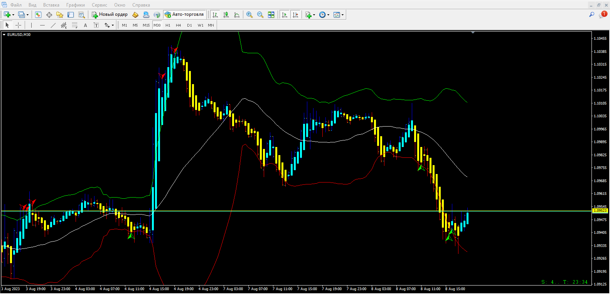
Task: Open the search magnifier at top right
Action: click(x=591, y=15)
